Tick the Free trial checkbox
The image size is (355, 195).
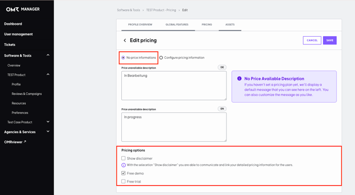[x=123, y=181]
